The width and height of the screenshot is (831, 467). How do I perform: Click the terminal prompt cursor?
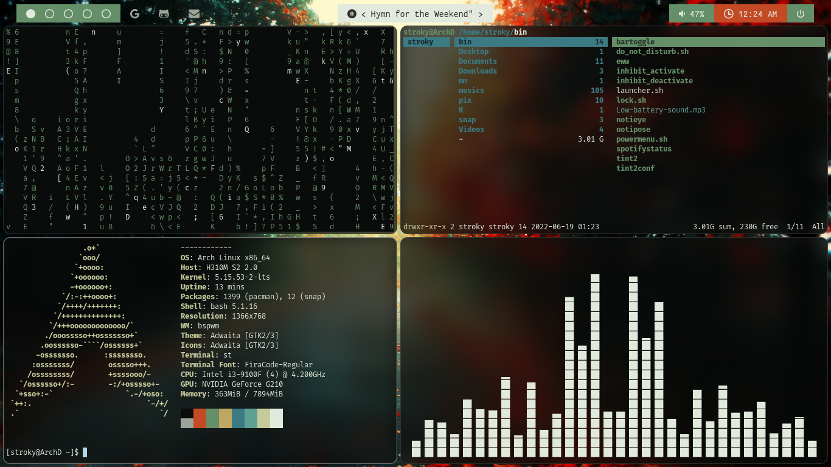click(85, 452)
